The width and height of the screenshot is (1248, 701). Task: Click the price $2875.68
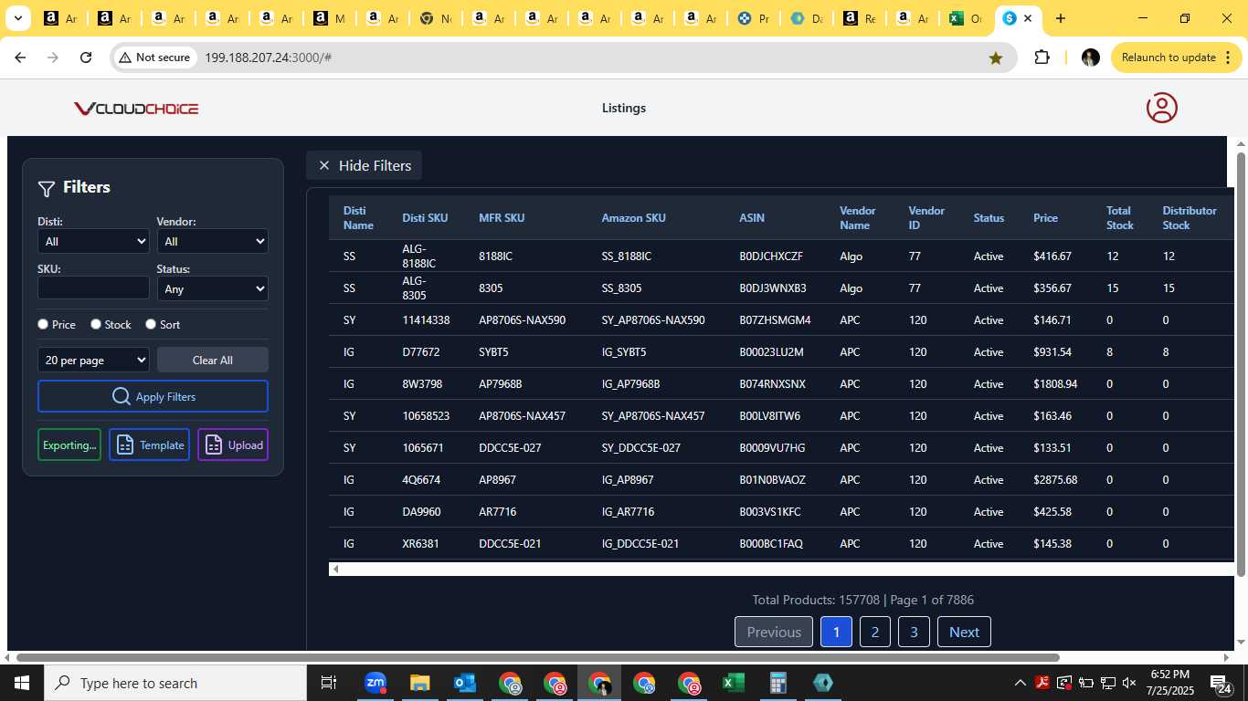coord(1055,480)
